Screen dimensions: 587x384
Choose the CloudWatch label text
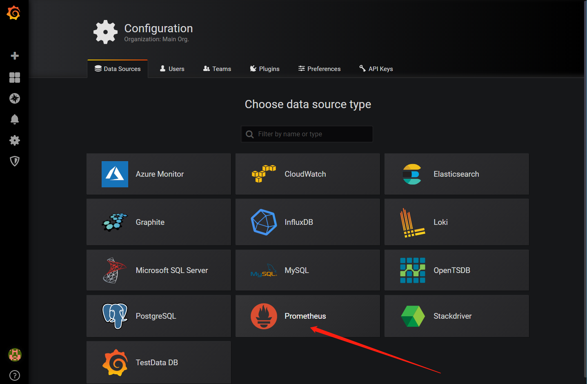tap(305, 174)
